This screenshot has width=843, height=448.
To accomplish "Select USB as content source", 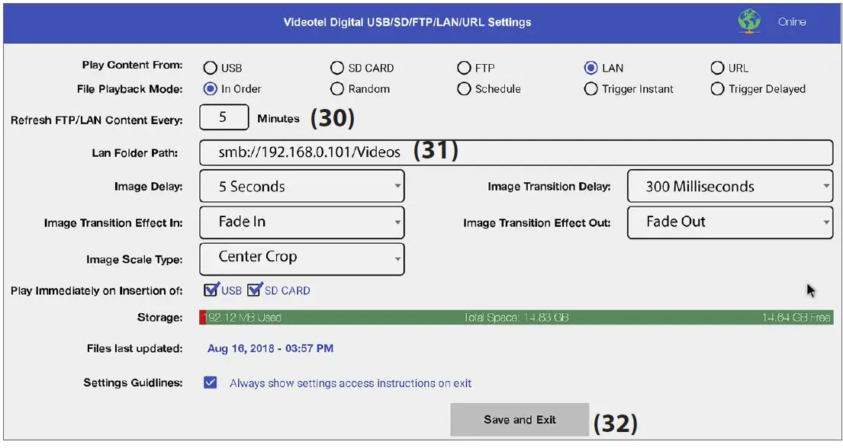I will pyautogui.click(x=210, y=67).
